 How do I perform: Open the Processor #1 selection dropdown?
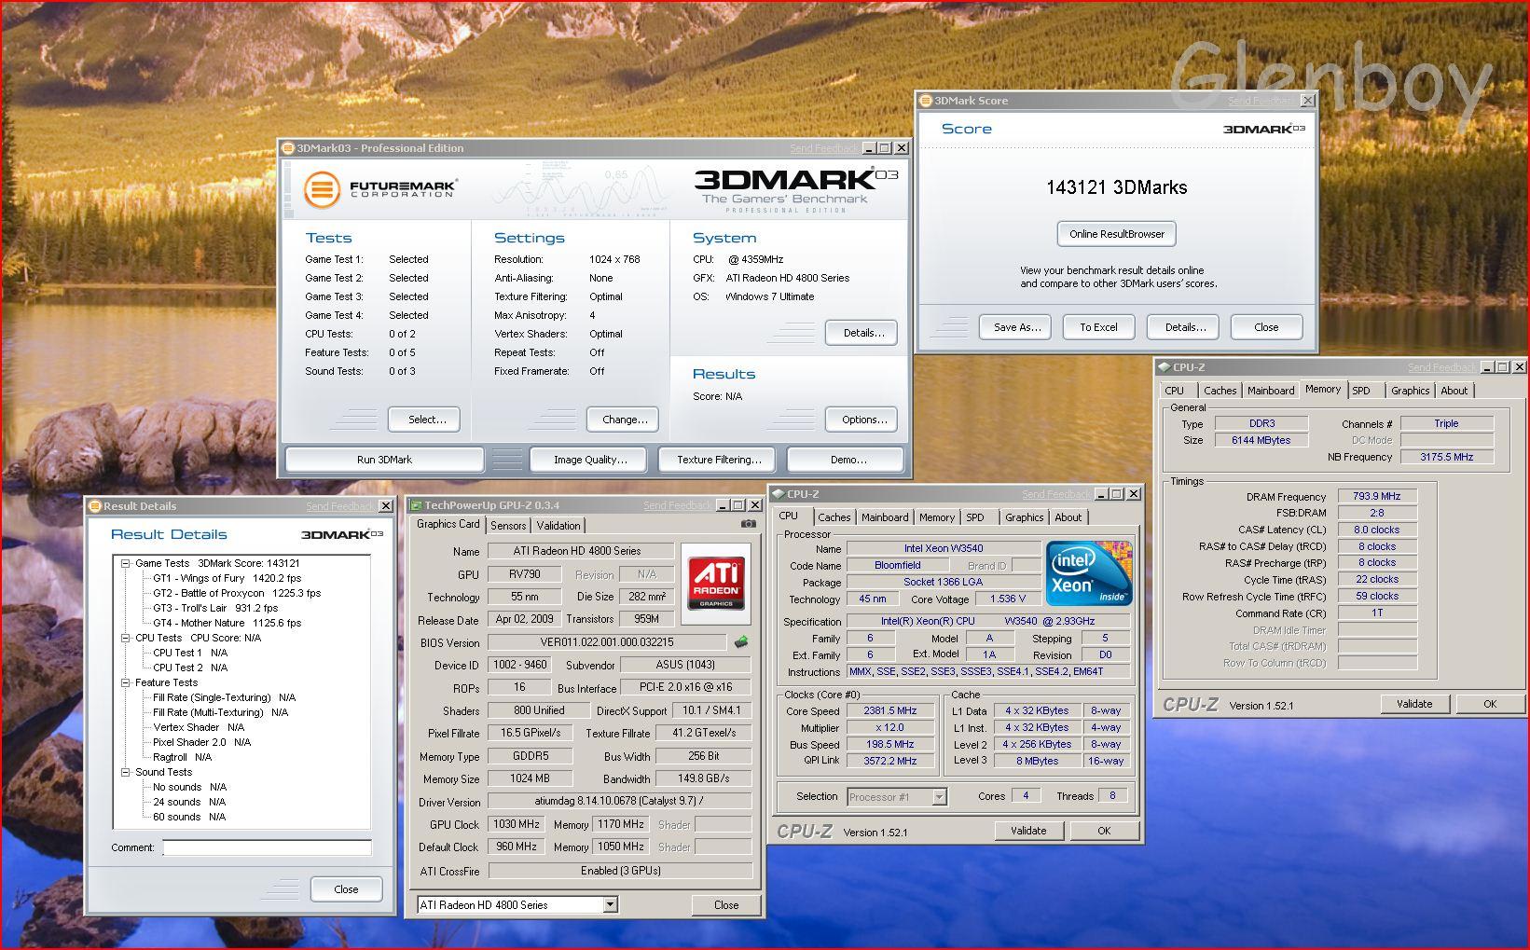click(939, 796)
